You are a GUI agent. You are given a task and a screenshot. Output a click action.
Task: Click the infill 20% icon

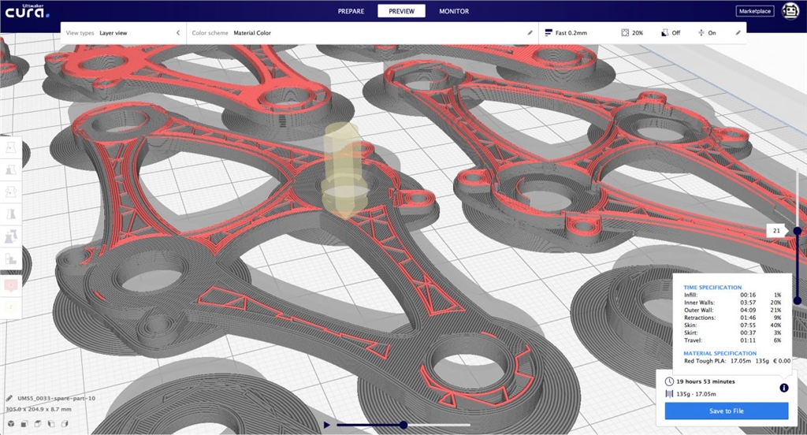pyautogui.click(x=625, y=33)
